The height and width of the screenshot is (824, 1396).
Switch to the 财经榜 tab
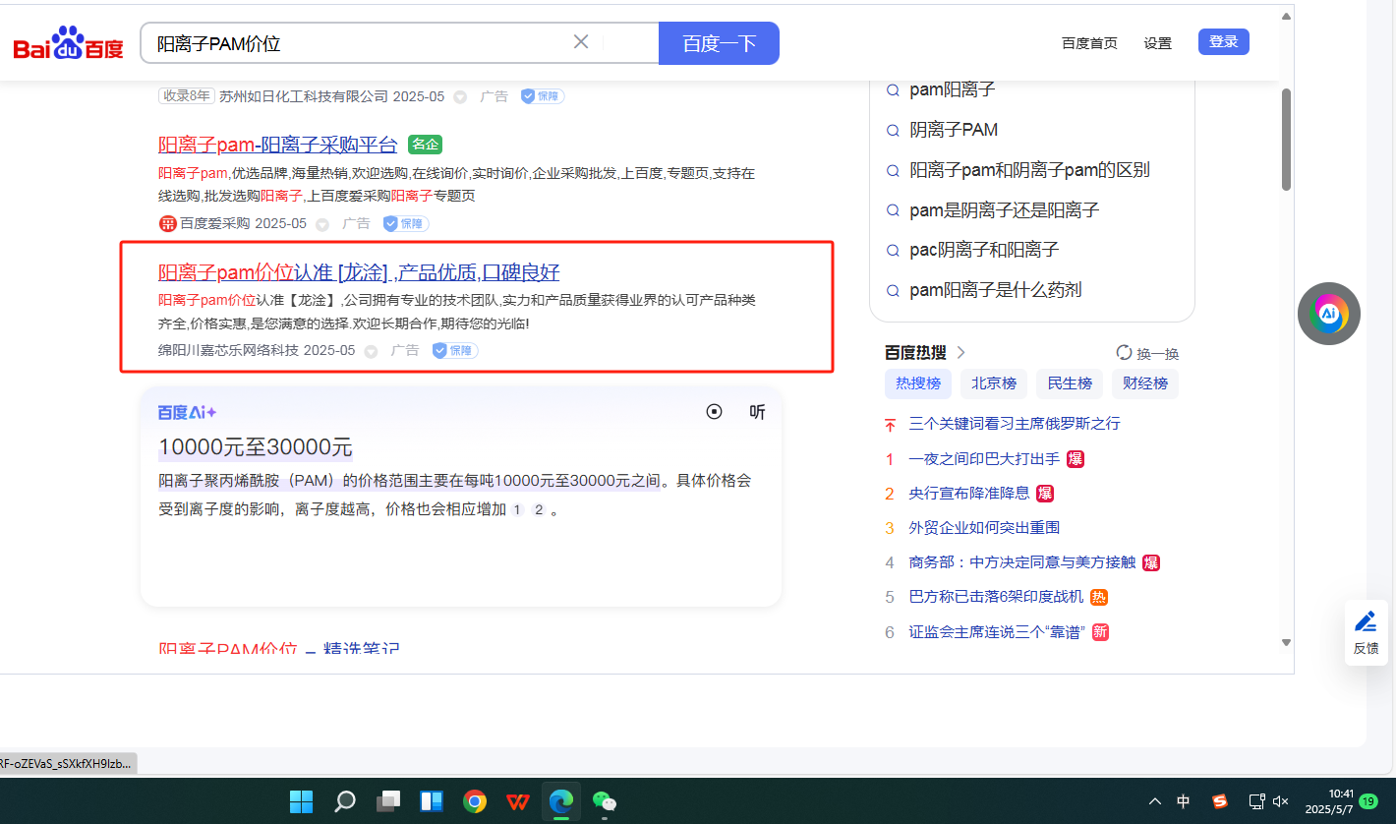pos(1145,383)
